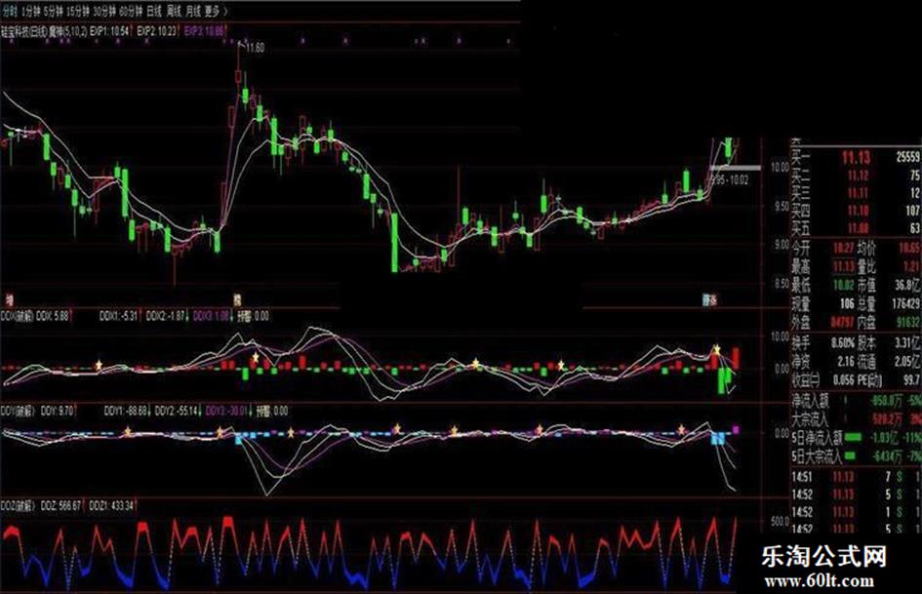Click the PE(动) value 99.7
Viewport: 922px width, 594px height.
coord(911,380)
